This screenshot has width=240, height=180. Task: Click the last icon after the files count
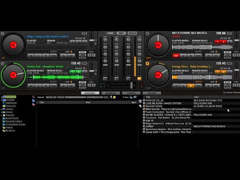pos(135,97)
